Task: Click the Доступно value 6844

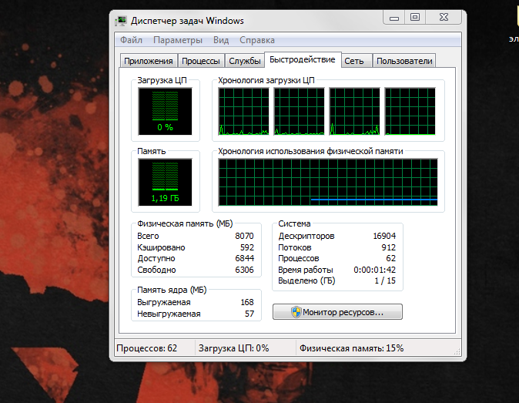Action: (244, 258)
